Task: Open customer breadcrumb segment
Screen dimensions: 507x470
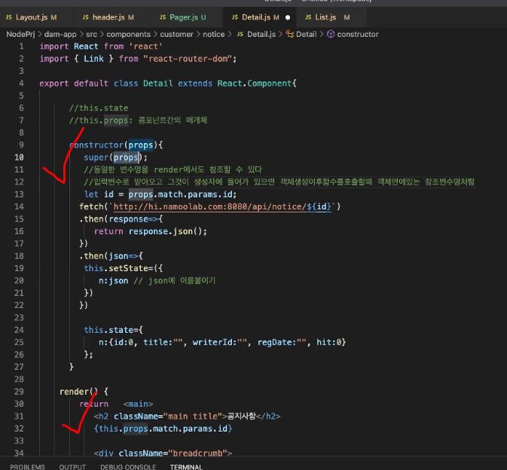Action: [176, 34]
